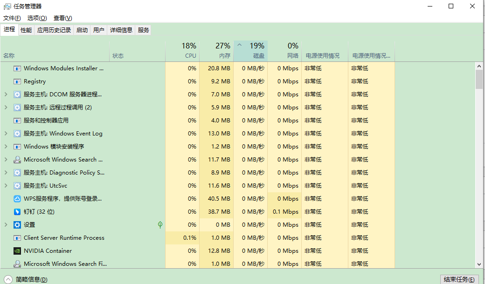Click the Registry process icon
The width and height of the screenshot is (485, 284).
17,81
